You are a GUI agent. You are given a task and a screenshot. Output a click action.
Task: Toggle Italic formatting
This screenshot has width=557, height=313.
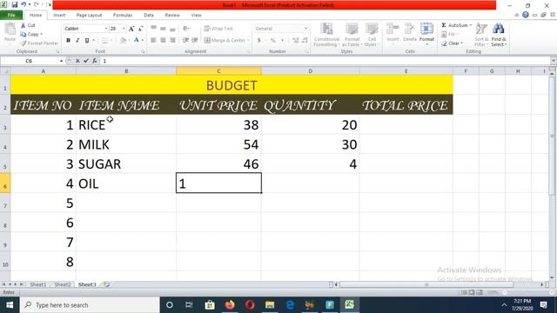[x=77, y=41]
